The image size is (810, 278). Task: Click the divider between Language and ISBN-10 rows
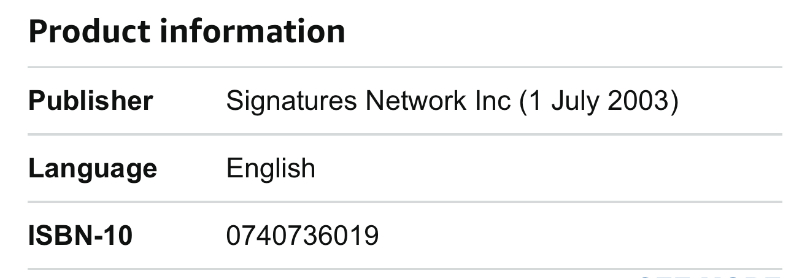pos(405,202)
